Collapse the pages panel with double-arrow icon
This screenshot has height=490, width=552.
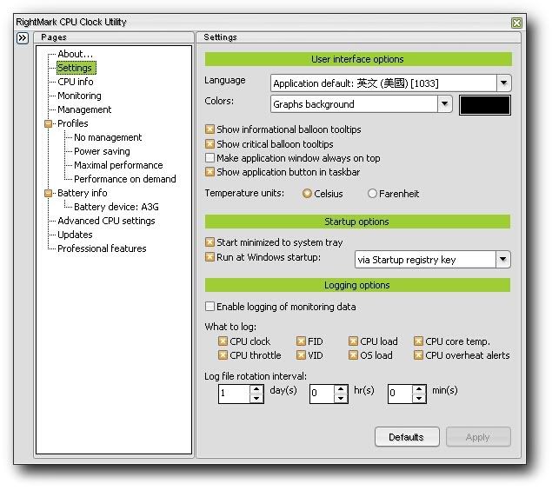click(x=23, y=37)
